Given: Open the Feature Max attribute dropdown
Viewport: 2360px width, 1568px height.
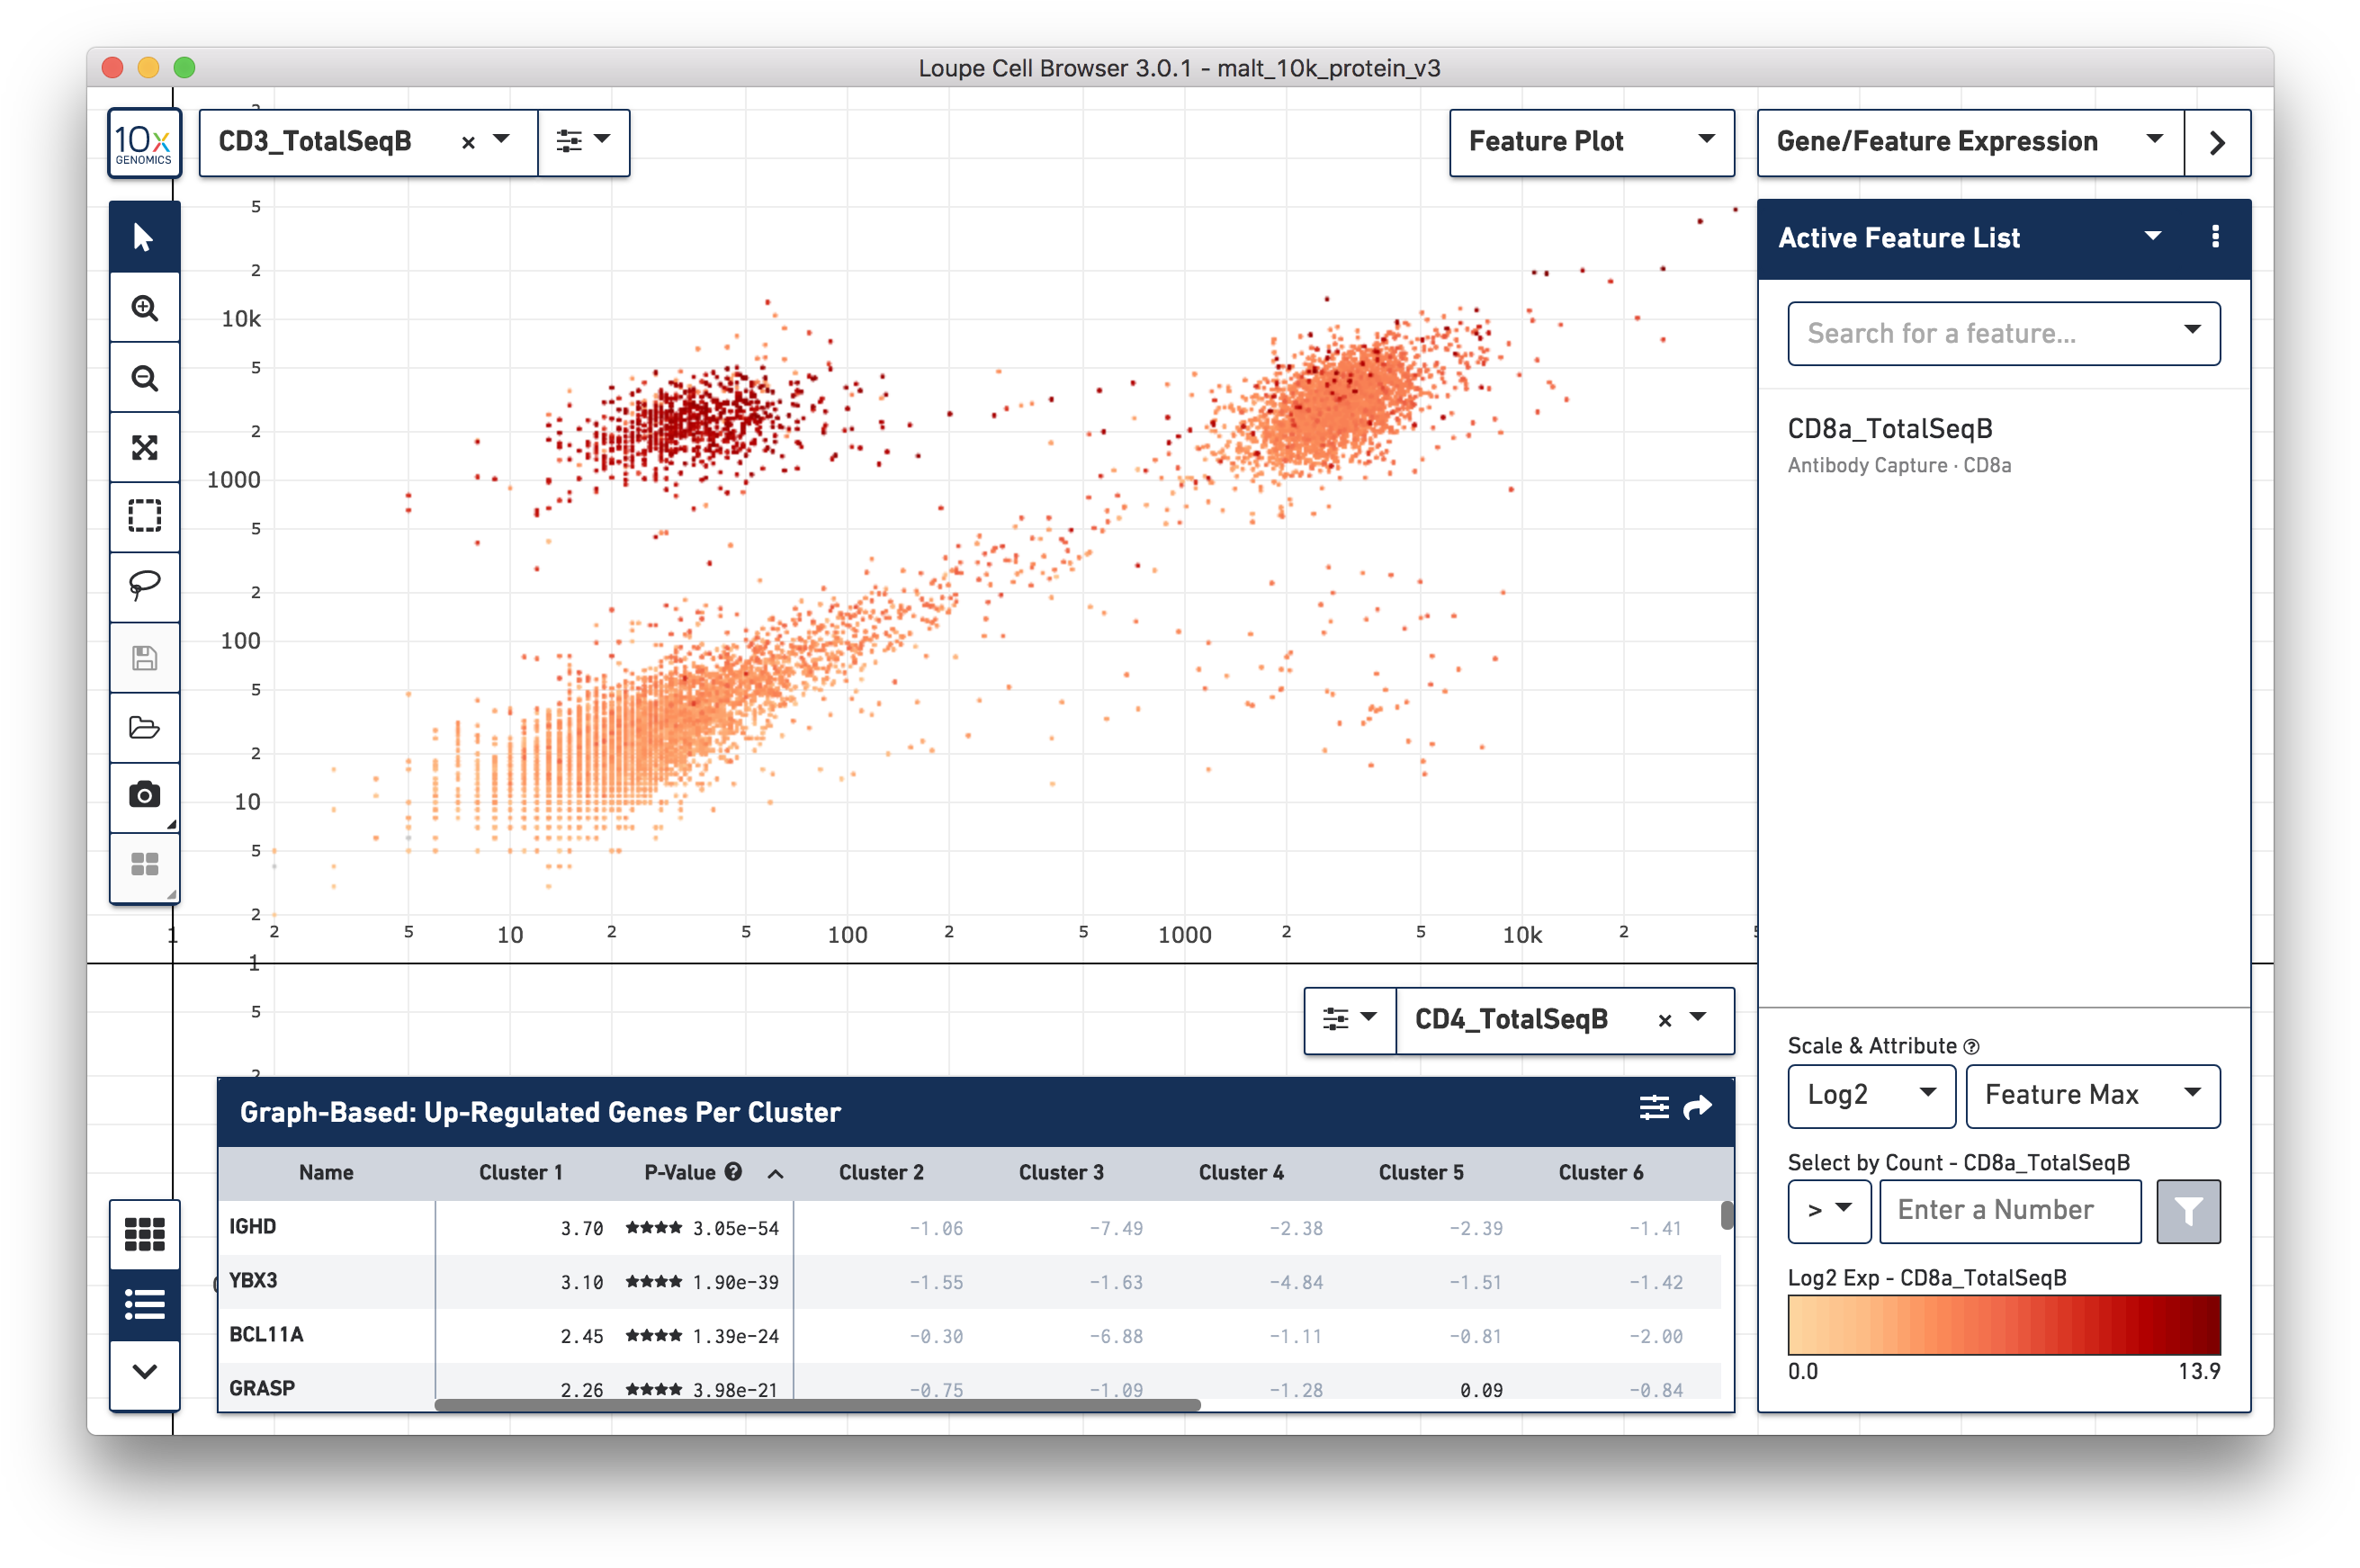Looking at the screenshot, I should (x=2092, y=1095).
